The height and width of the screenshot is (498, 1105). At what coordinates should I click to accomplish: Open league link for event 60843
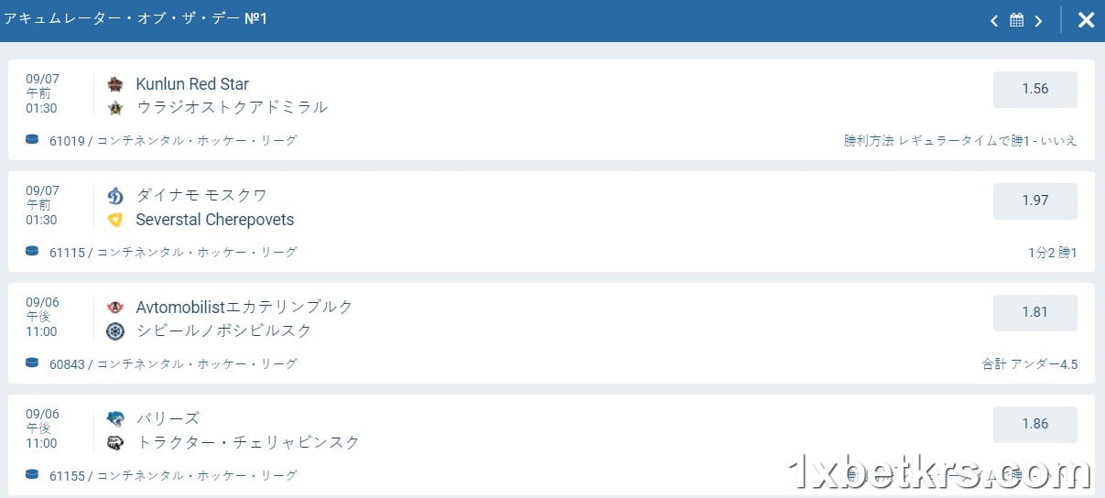(x=197, y=364)
